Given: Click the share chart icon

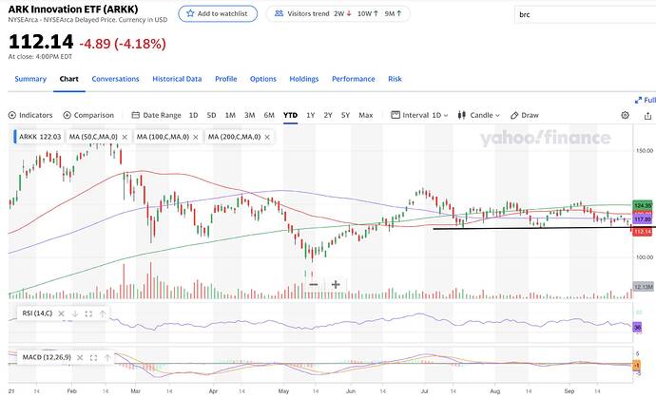Looking at the screenshot, I should tap(647, 115).
